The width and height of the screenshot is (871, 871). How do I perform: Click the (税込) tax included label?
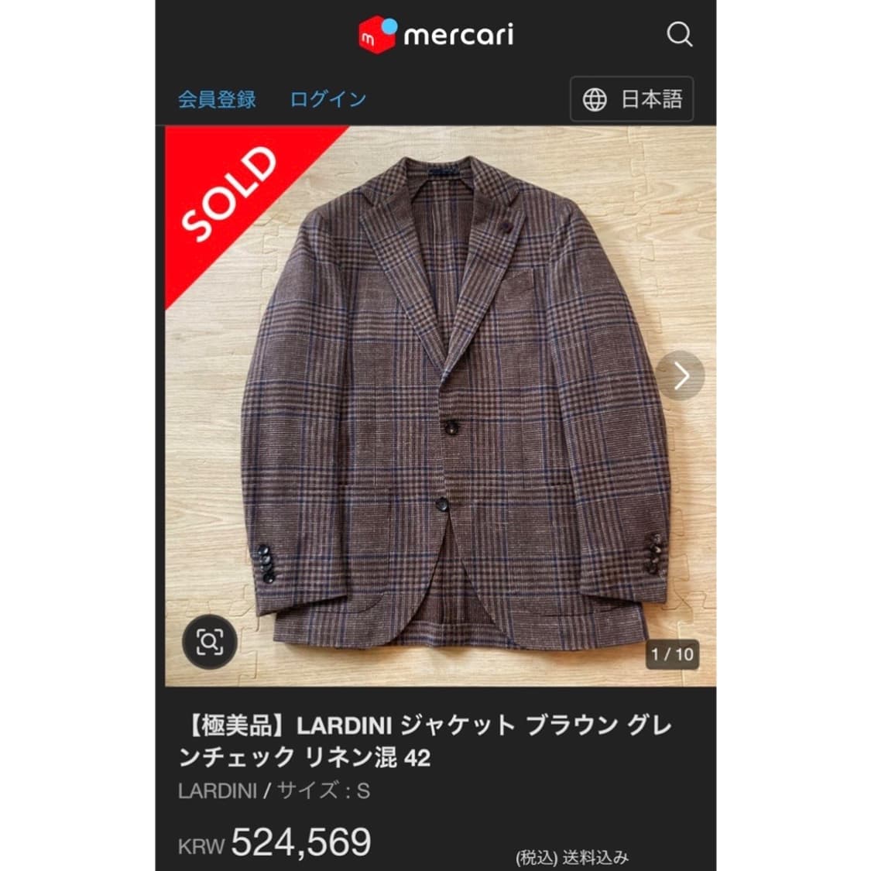[537, 858]
